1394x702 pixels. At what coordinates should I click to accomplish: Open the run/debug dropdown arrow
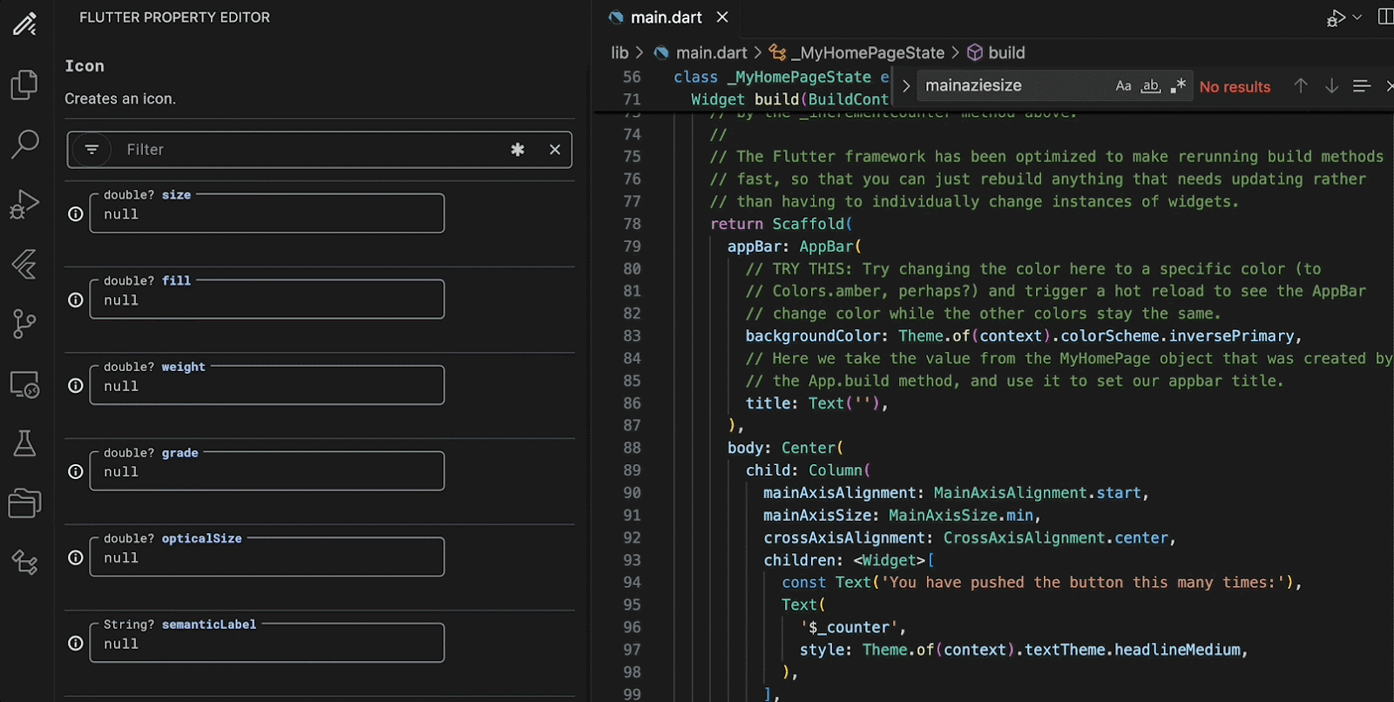(1357, 17)
